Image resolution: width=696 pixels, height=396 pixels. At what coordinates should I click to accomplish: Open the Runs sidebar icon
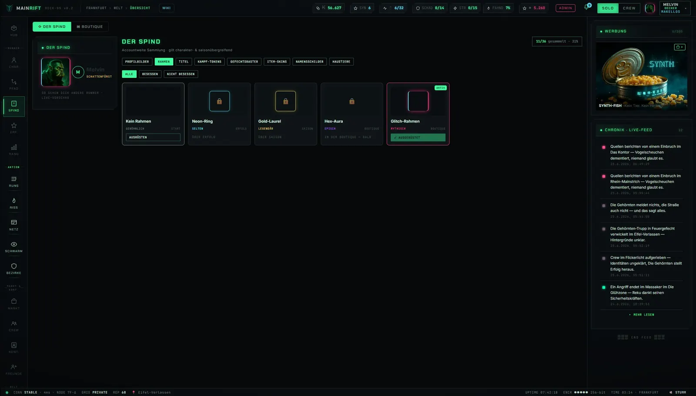click(13, 182)
